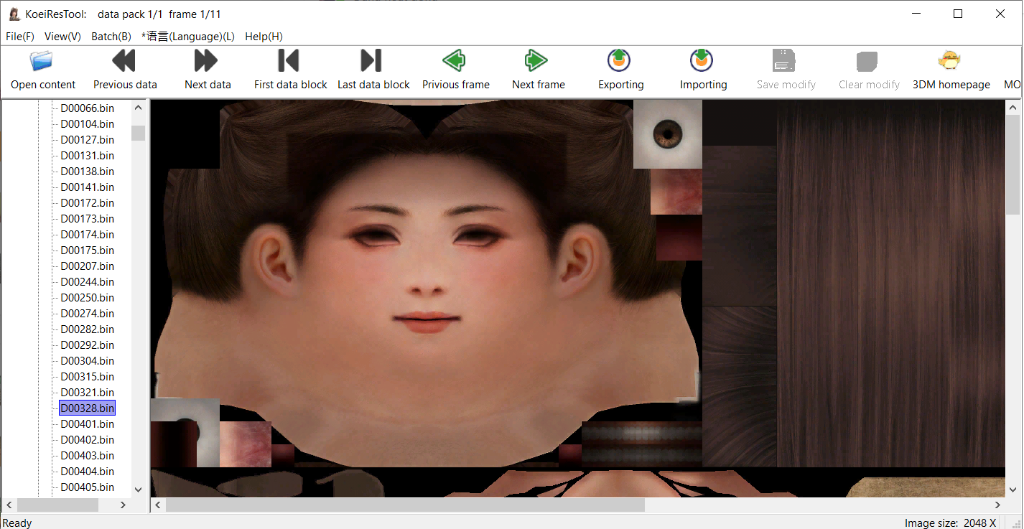Select D00244.bin in the file tree
Image resolution: width=1024 pixels, height=529 pixels.
87,282
